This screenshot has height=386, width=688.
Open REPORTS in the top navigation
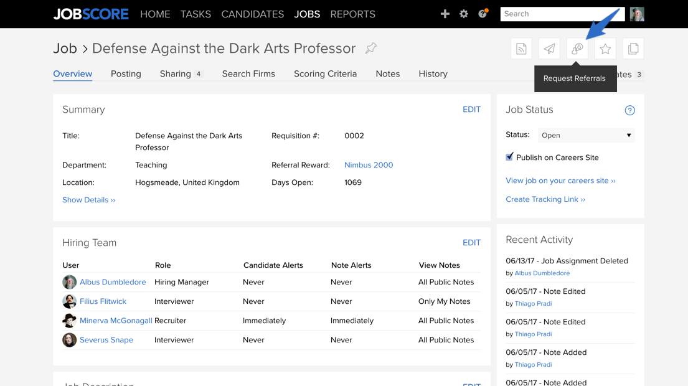[x=353, y=14]
